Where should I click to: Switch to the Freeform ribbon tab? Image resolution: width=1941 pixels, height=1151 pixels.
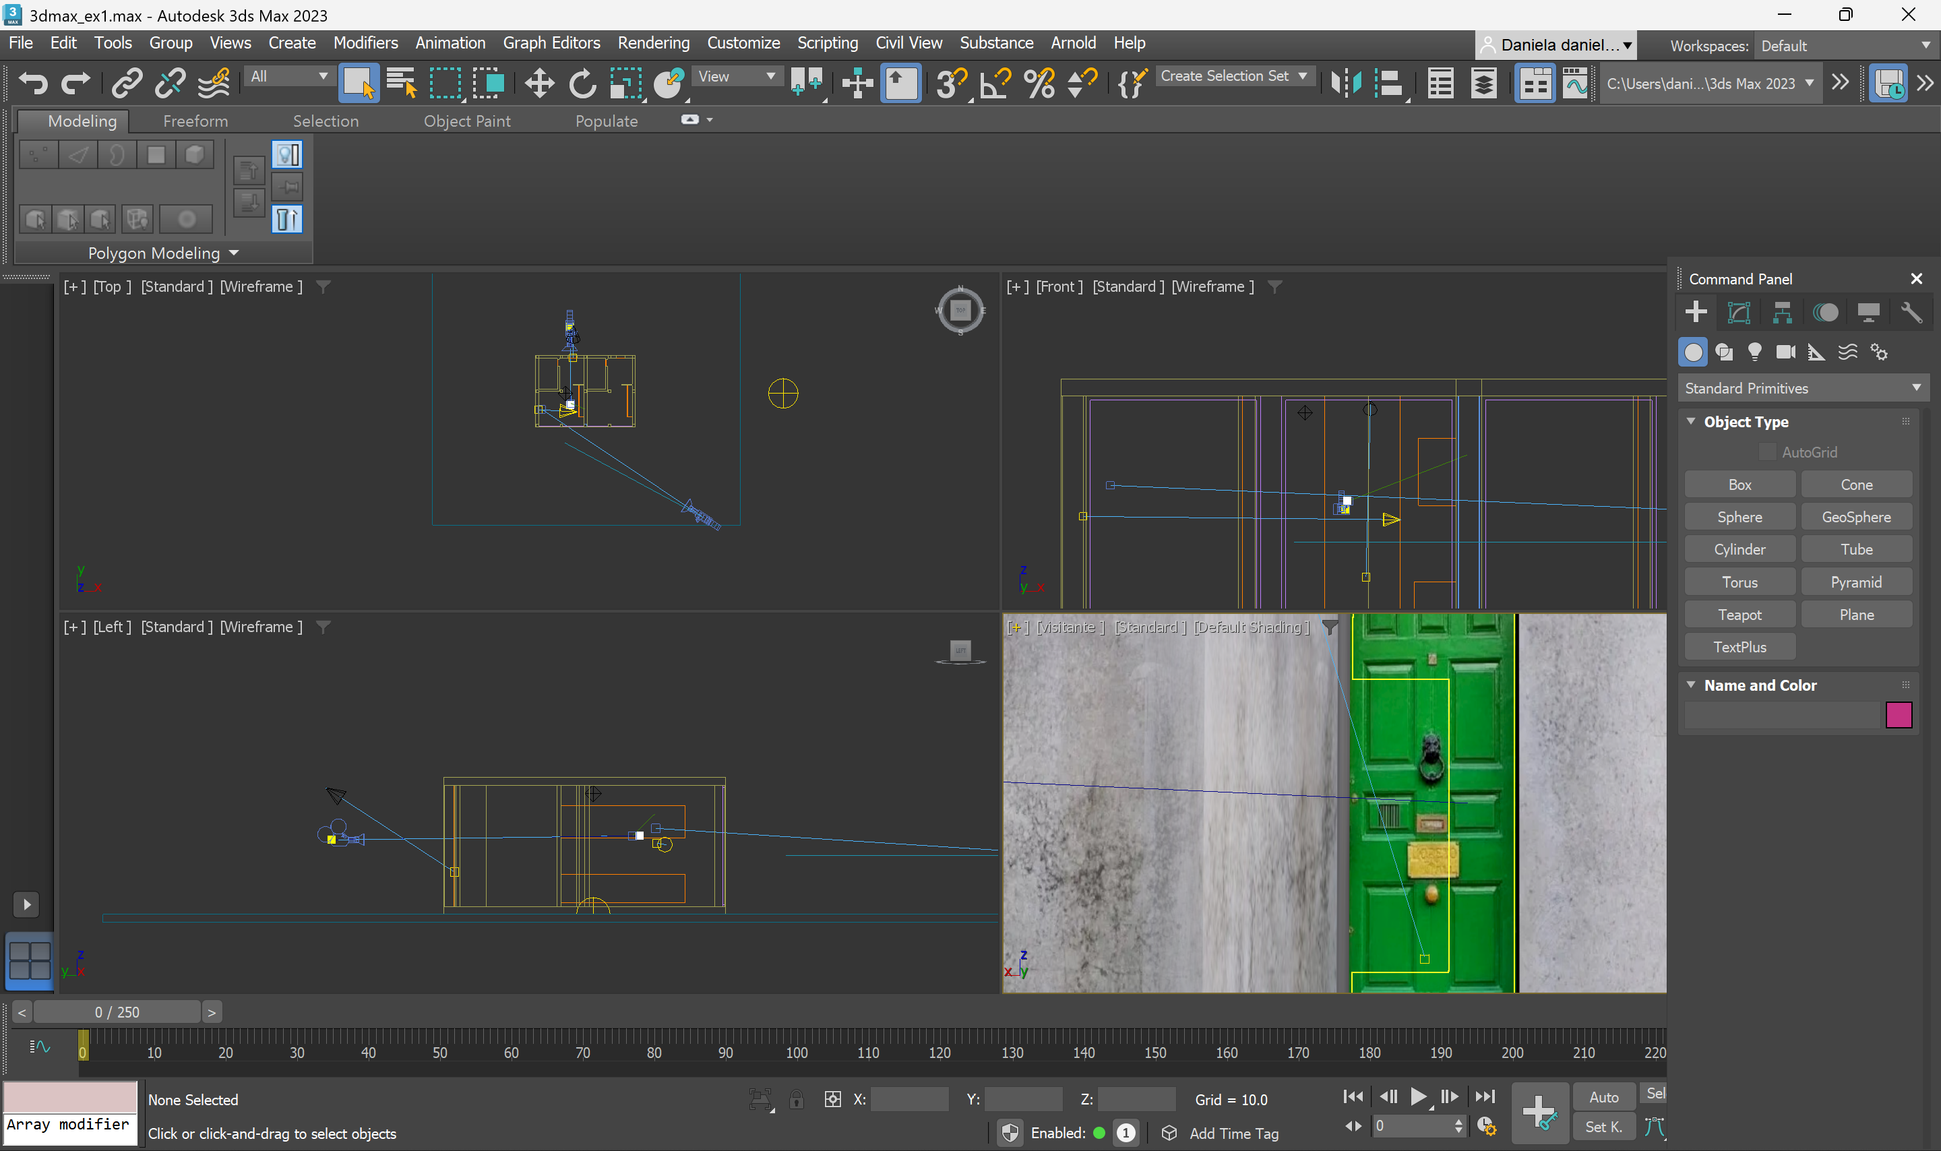coord(195,121)
